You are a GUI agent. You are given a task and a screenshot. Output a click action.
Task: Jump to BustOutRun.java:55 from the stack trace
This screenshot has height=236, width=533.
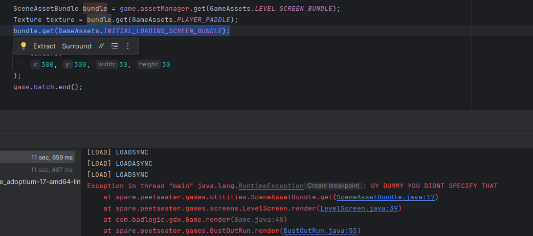coord(320,231)
